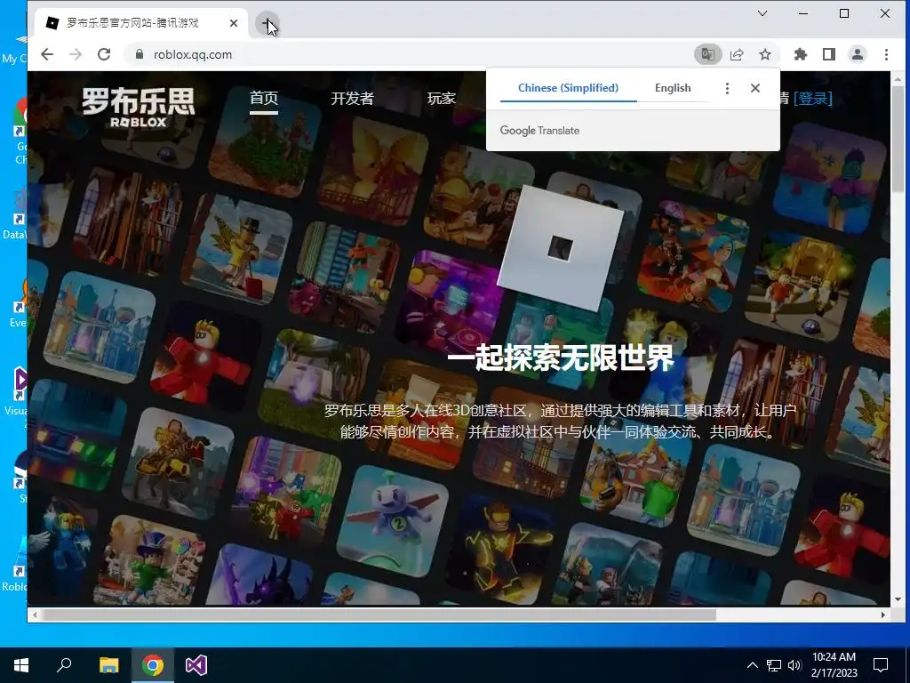Image resolution: width=910 pixels, height=683 pixels.
Task: Toggle the Google Translate icon in address bar
Action: point(707,54)
